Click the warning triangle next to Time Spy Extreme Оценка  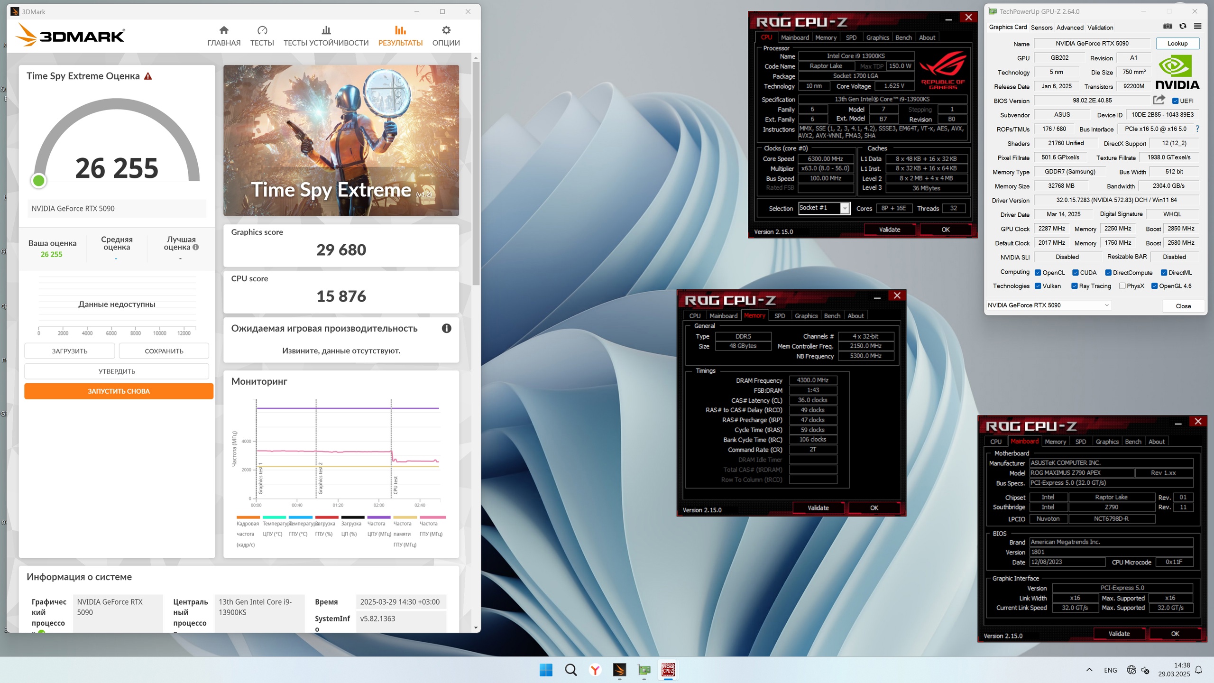(148, 76)
